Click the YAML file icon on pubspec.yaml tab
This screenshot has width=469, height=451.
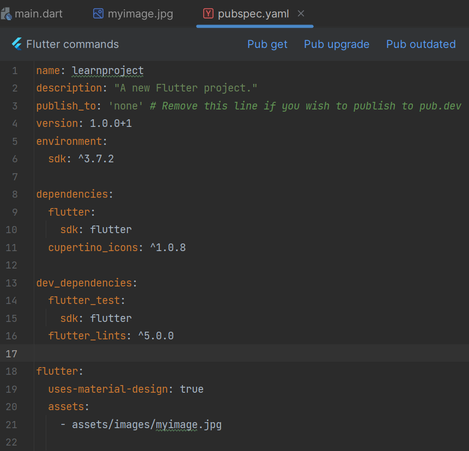point(208,14)
